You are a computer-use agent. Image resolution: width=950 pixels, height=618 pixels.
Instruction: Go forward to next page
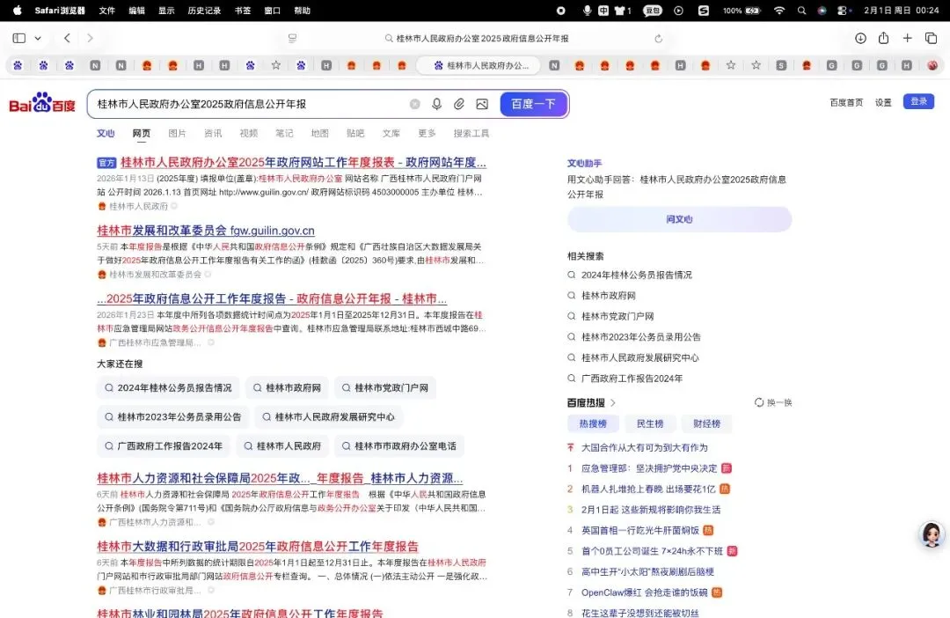tap(90, 38)
